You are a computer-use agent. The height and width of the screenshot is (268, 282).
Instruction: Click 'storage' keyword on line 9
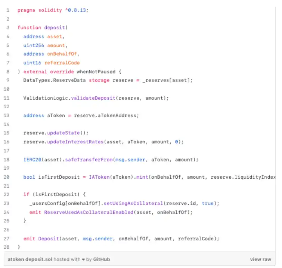[99, 80]
